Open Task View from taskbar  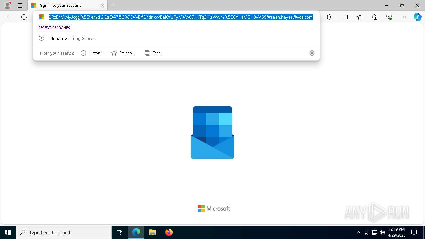[120, 232]
